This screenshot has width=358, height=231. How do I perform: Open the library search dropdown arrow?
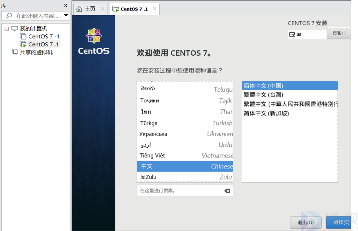click(66, 16)
